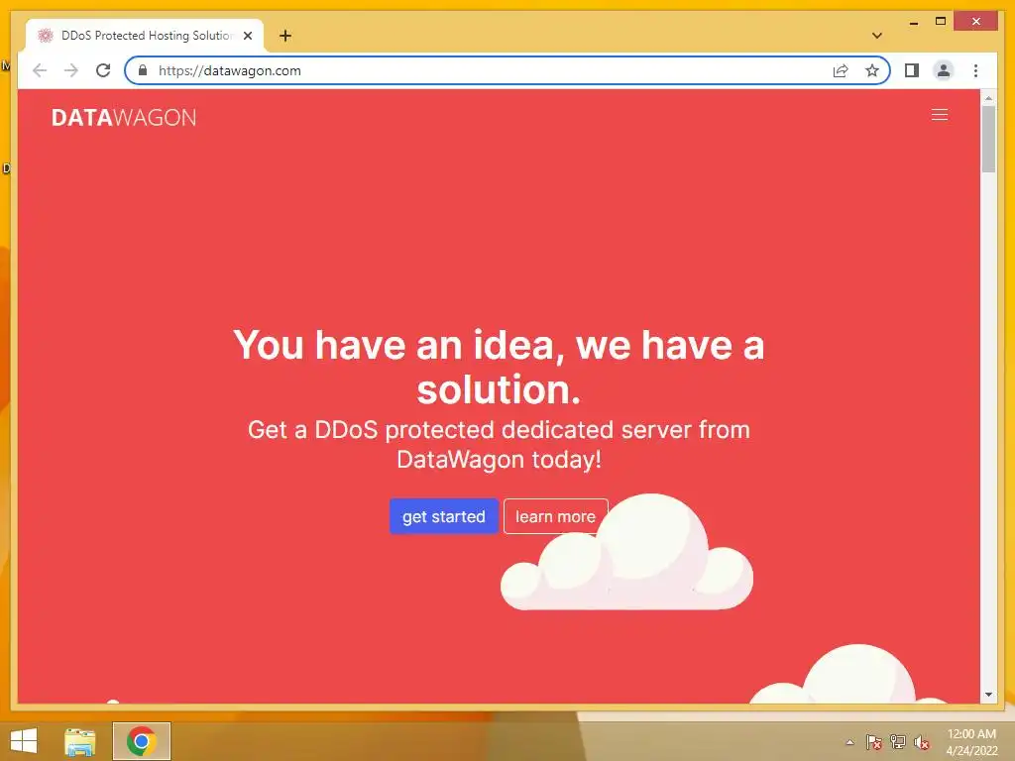Minimize the Chrome window
This screenshot has height=761, width=1015.
913,22
